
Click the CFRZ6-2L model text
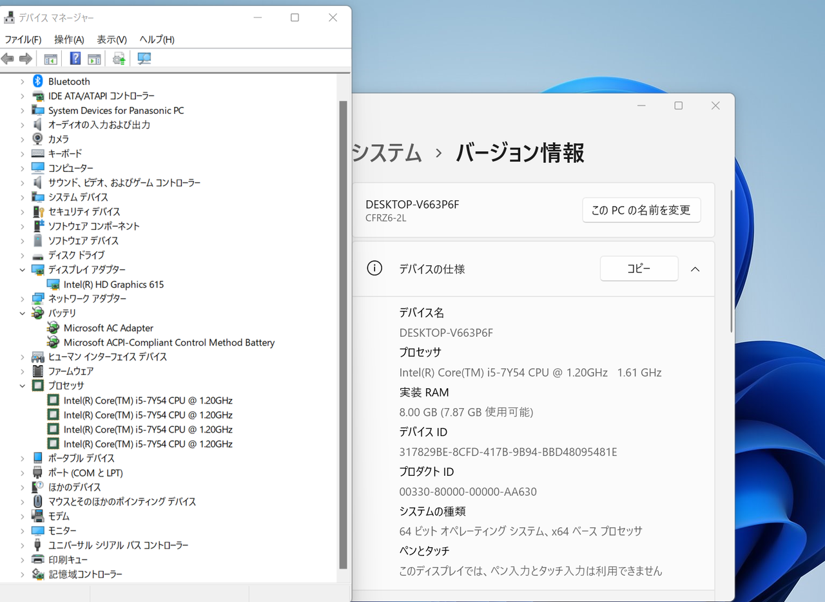tap(386, 218)
